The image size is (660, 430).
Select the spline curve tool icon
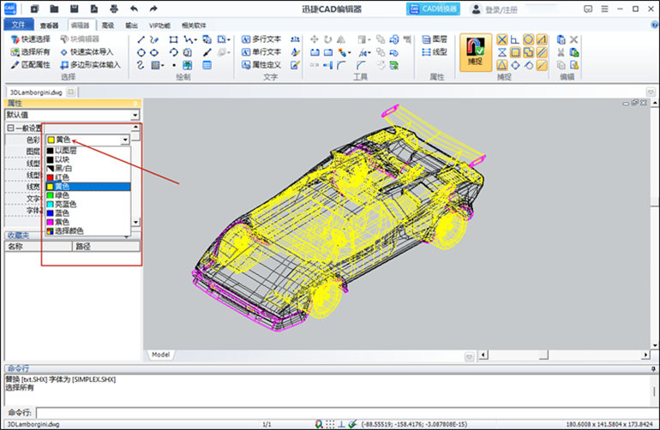point(141,65)
